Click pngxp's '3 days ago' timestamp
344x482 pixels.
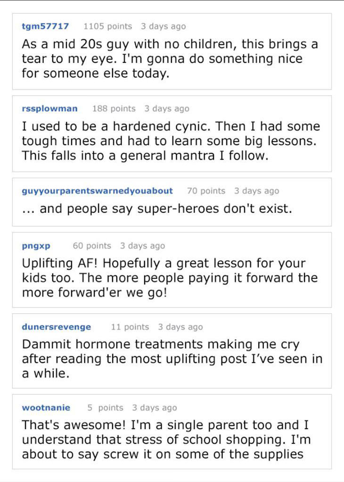[x=142, y=246]
